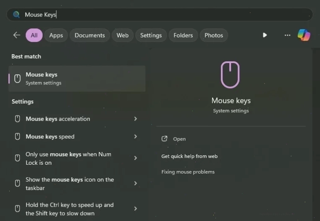Open the Mouse keys best match result

click(77, 79)
